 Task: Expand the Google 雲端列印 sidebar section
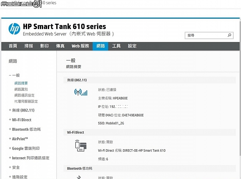[24, 148]
